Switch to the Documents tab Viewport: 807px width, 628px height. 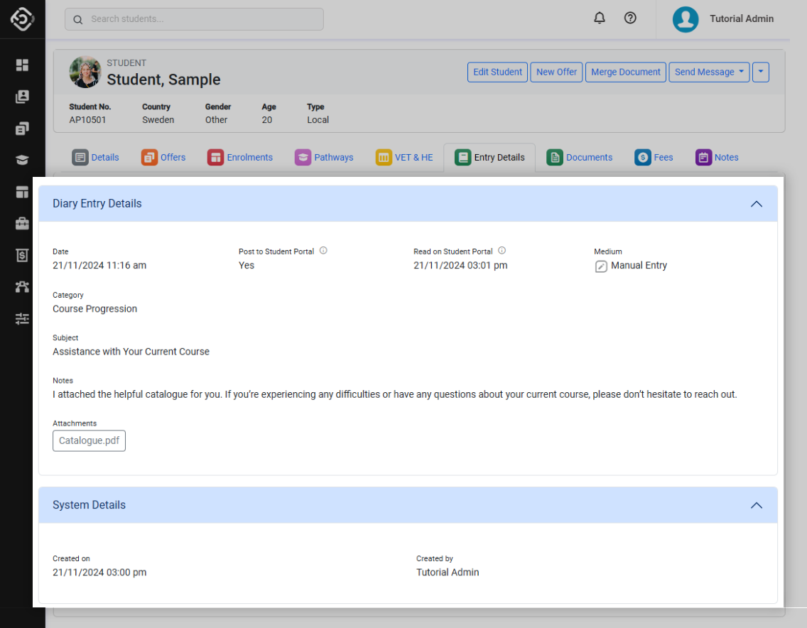(580, 158)
